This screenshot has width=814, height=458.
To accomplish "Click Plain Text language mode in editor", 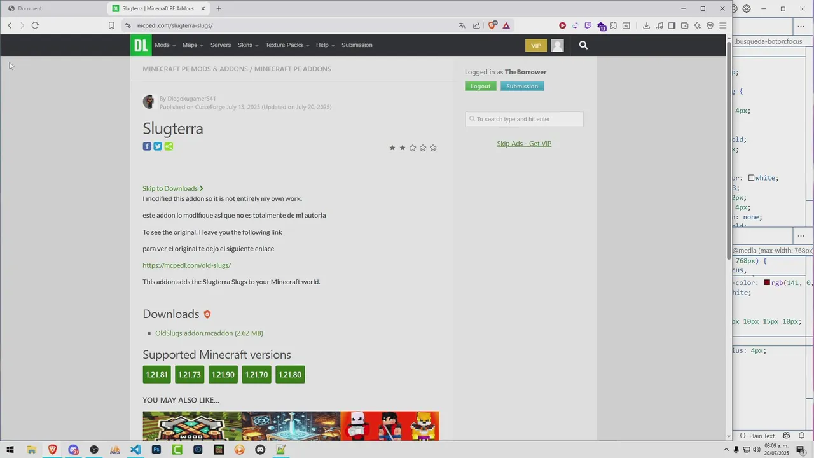I will pyautogui.click(x=762, y=436).
